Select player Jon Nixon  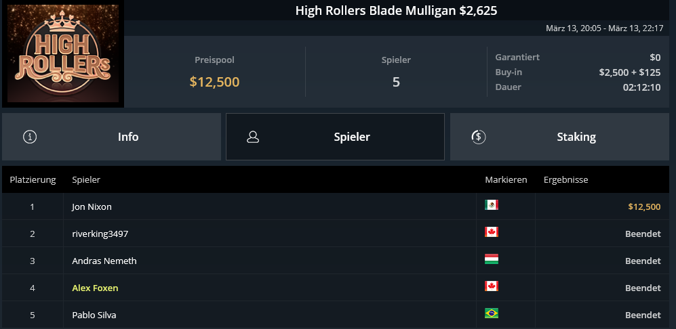[x=92, y=206]
